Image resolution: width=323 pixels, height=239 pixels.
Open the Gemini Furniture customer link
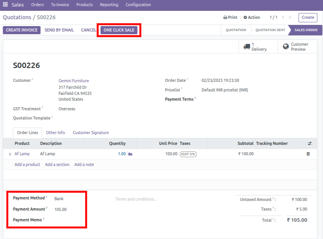pos(73,81)
